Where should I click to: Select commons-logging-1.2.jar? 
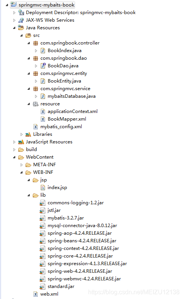pyautogui.click(x=75, y=203)
